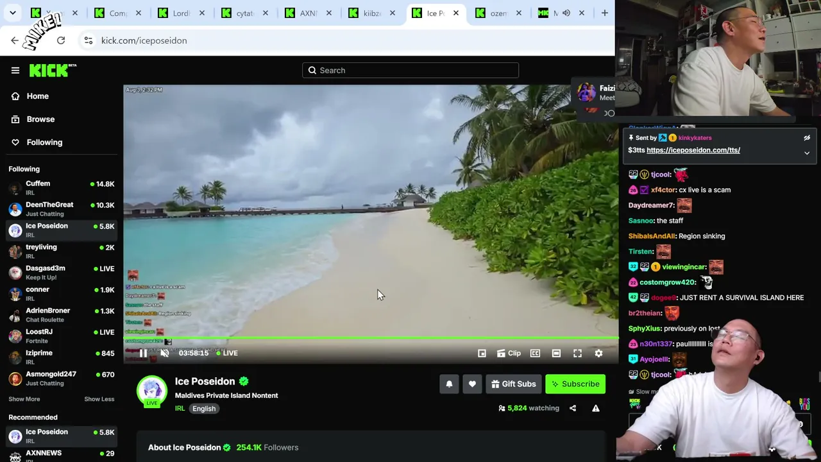Viewport: 821px width, 462px height.
Task: Open conner channel in Following list
Action: 62,294
